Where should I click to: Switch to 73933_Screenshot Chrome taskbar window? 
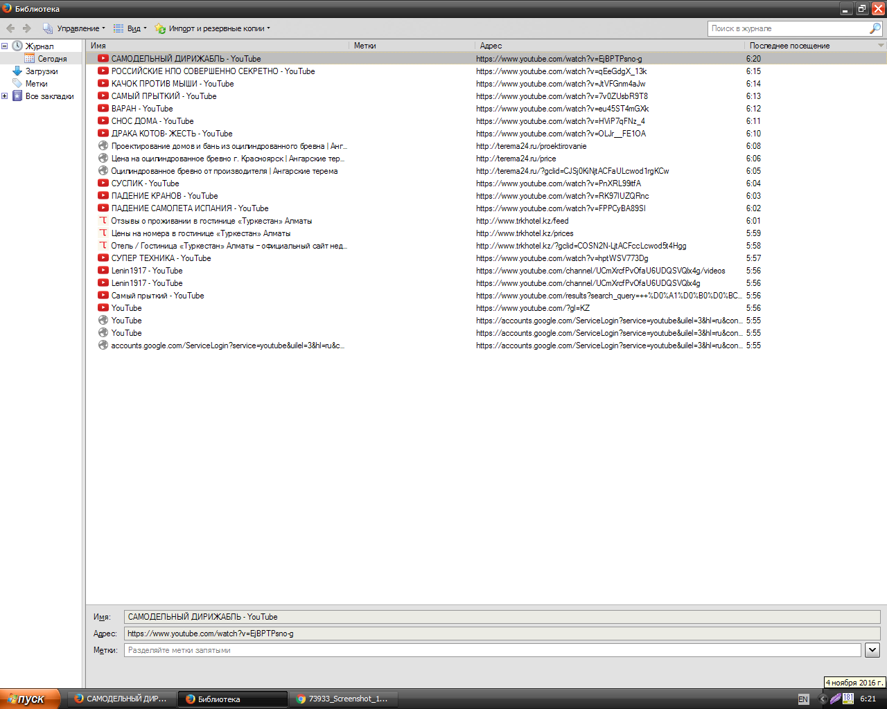click(x=344, y=699)
